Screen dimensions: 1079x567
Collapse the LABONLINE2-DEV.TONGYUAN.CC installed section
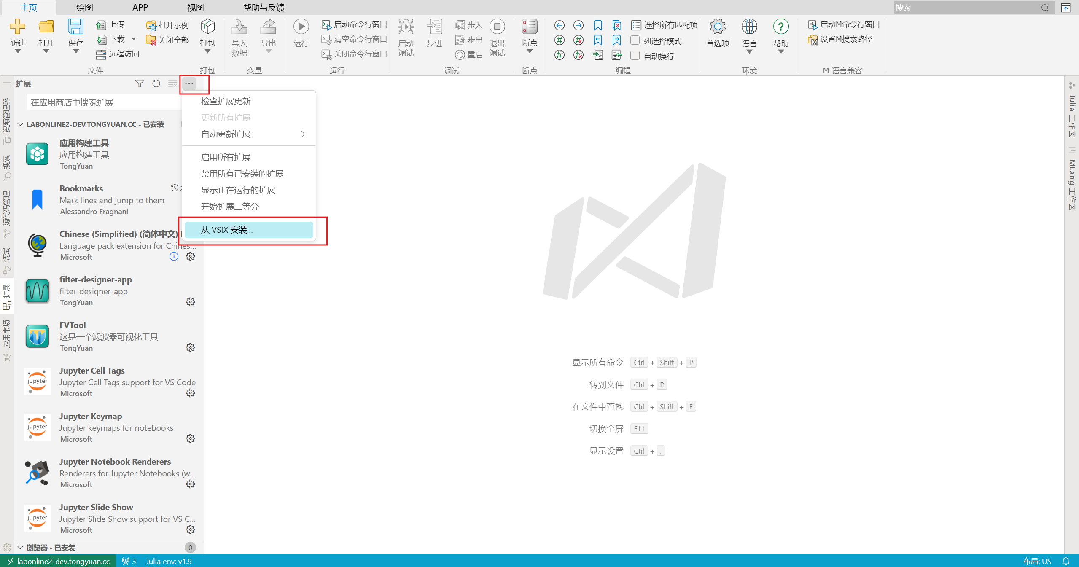(x=20, y=124)
